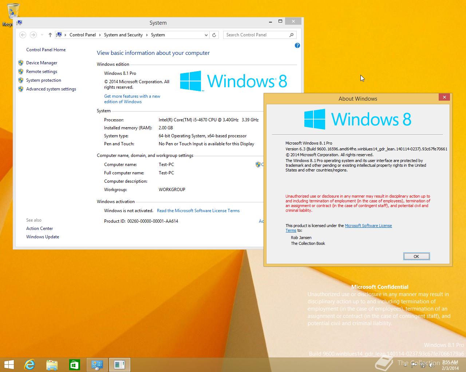466x372 pixels.
Task: Click the computer icon in address bar
Action: (59, 35)
